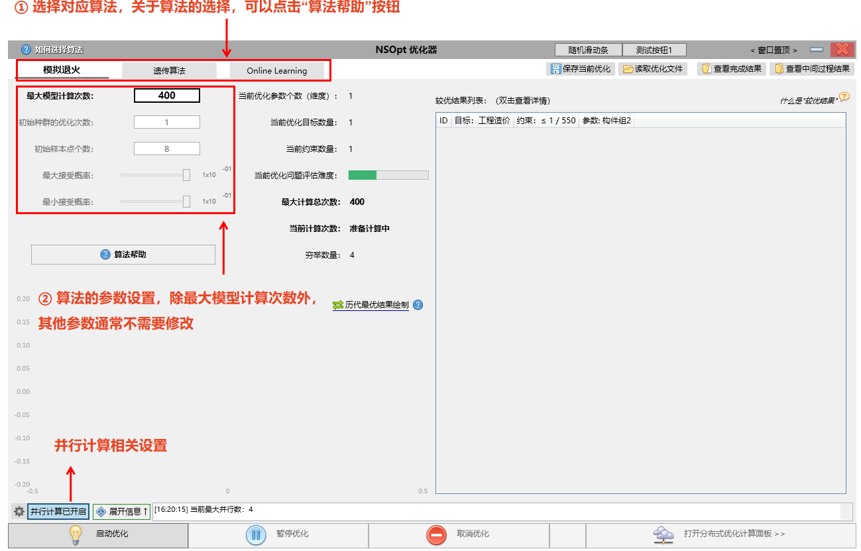
Task: Switch to the 模拟退火 tab
Action: coord(62,70)
